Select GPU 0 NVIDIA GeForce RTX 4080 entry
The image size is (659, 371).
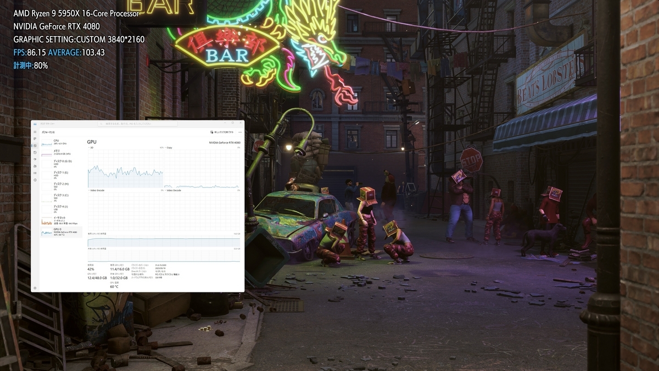click(62, 232)
